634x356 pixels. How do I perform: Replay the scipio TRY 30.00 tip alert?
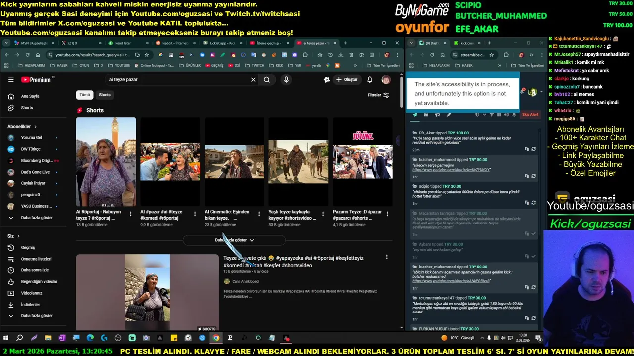click(533, 203)
